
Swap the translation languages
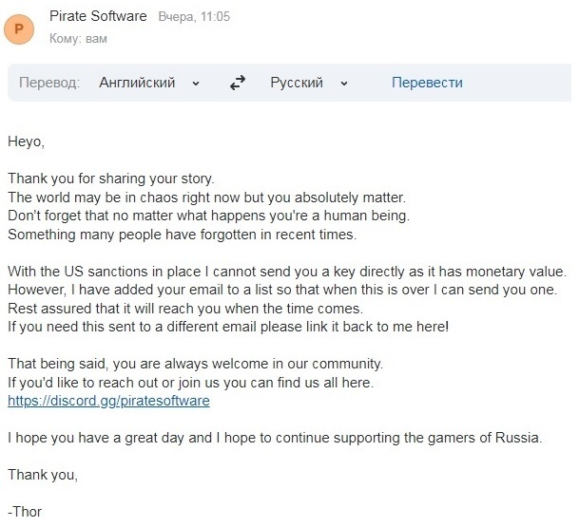click(238, 83)
